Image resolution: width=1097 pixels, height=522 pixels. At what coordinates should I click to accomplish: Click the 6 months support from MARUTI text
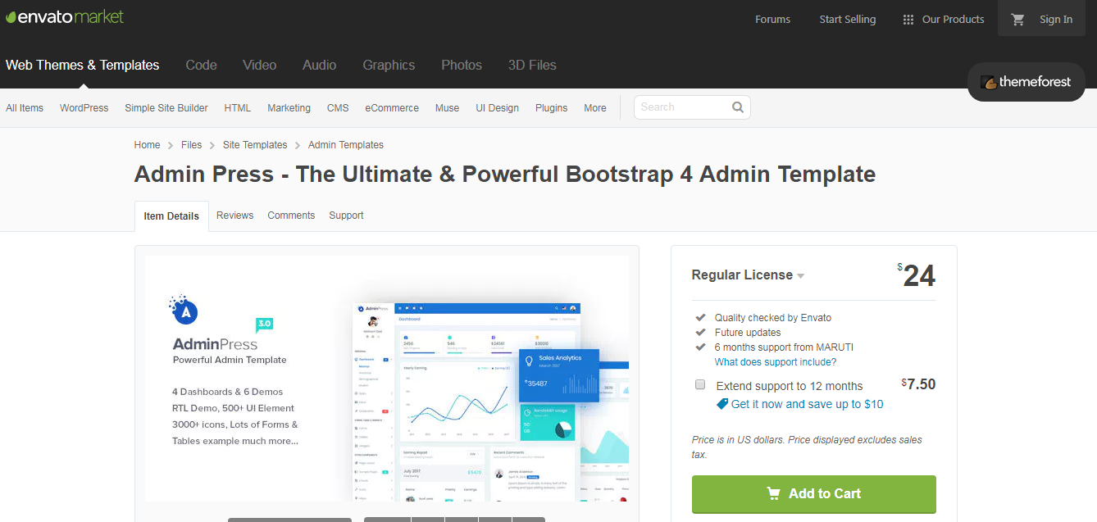784,347
